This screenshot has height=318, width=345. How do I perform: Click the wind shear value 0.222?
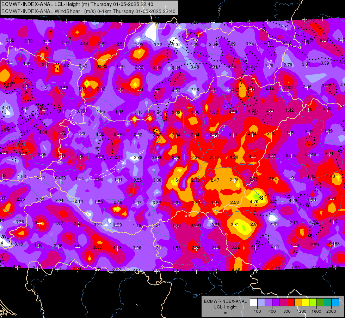coord(102,66)
